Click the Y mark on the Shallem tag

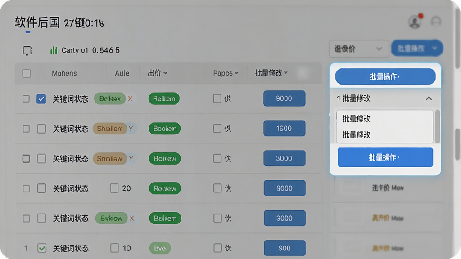[131, 129]
